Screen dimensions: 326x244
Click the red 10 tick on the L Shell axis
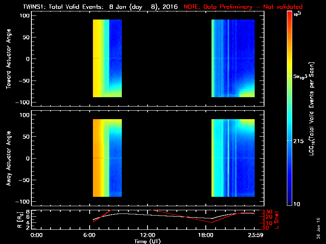pos(269,223)
